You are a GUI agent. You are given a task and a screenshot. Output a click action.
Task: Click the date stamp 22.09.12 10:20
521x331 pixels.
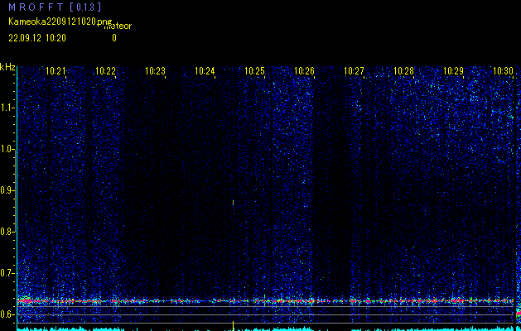pos(37,38)
